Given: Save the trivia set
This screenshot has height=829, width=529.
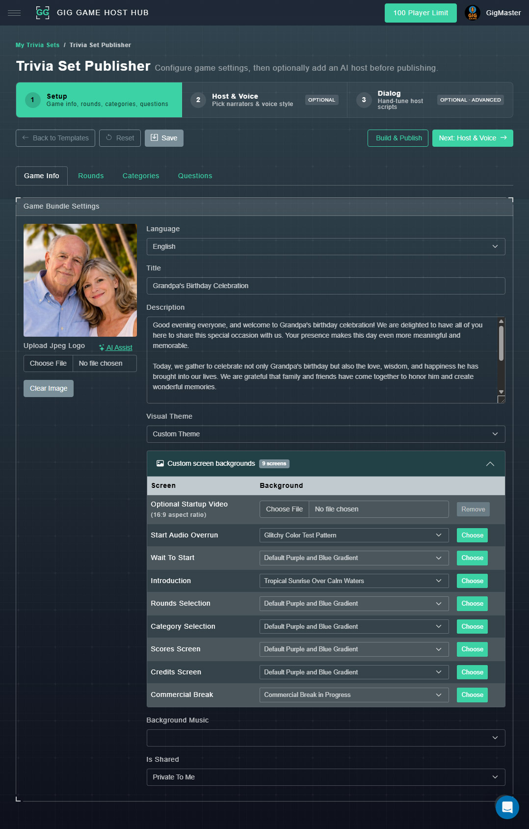Looking at the screenshot, I should tap(164, 138).
